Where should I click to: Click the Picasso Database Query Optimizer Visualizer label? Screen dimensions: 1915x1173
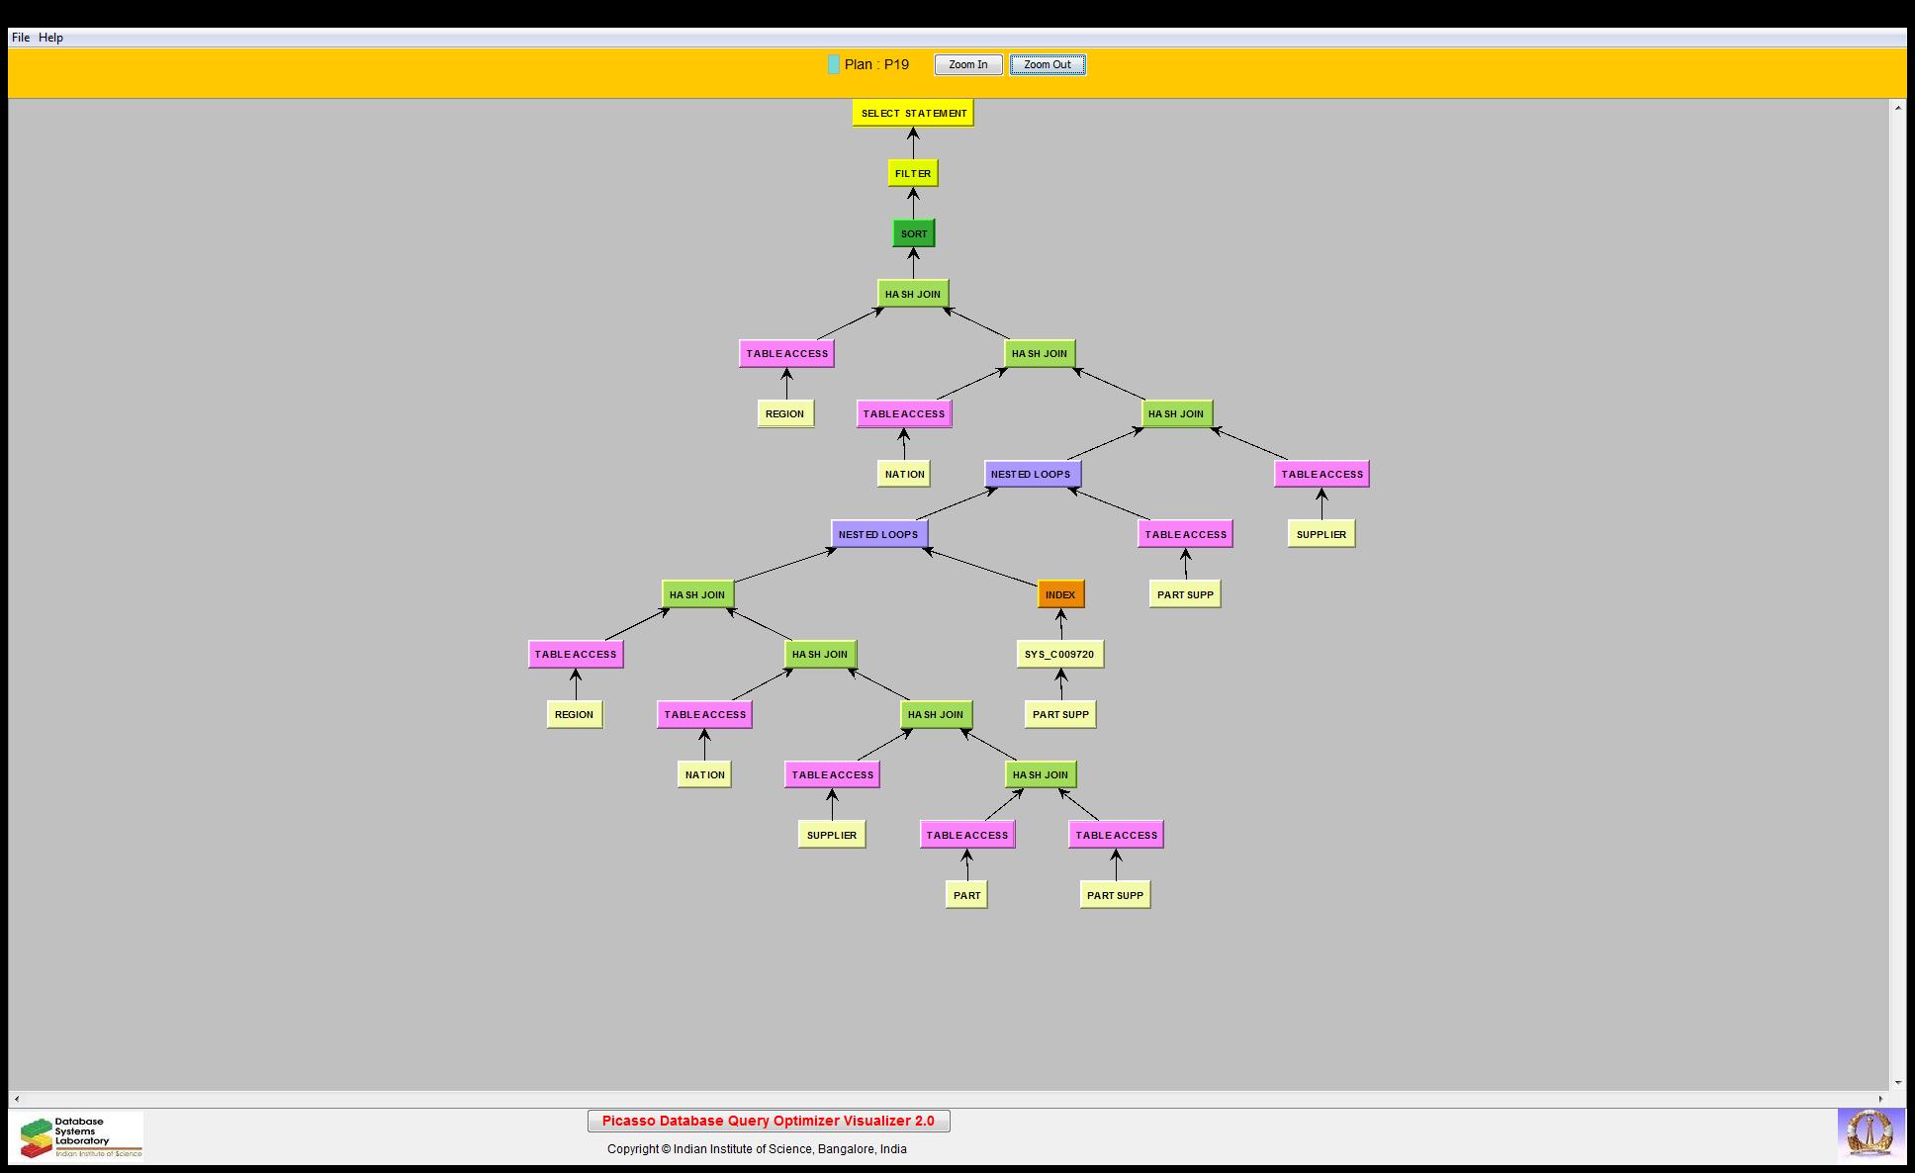point(768,1121)
